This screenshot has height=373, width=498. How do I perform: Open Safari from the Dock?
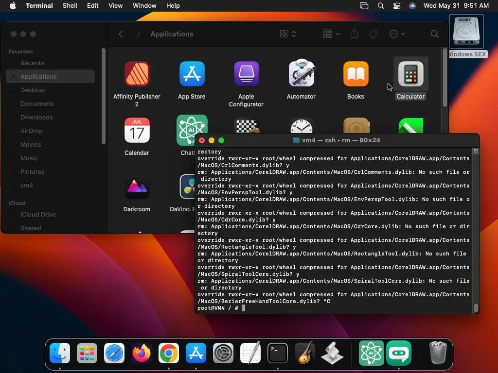pyautogui.click(x=114, y=353)
